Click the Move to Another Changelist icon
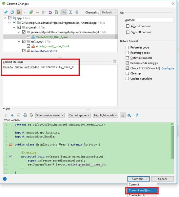The width and height of the screenshot is (179, 197). pyautogui.click(x=31, y=12)
